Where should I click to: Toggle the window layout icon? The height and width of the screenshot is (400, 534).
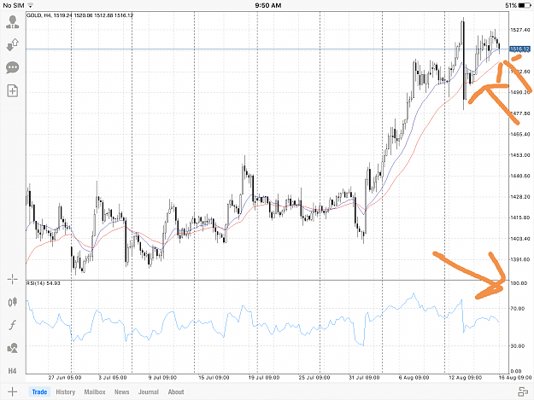coord(523,391)
